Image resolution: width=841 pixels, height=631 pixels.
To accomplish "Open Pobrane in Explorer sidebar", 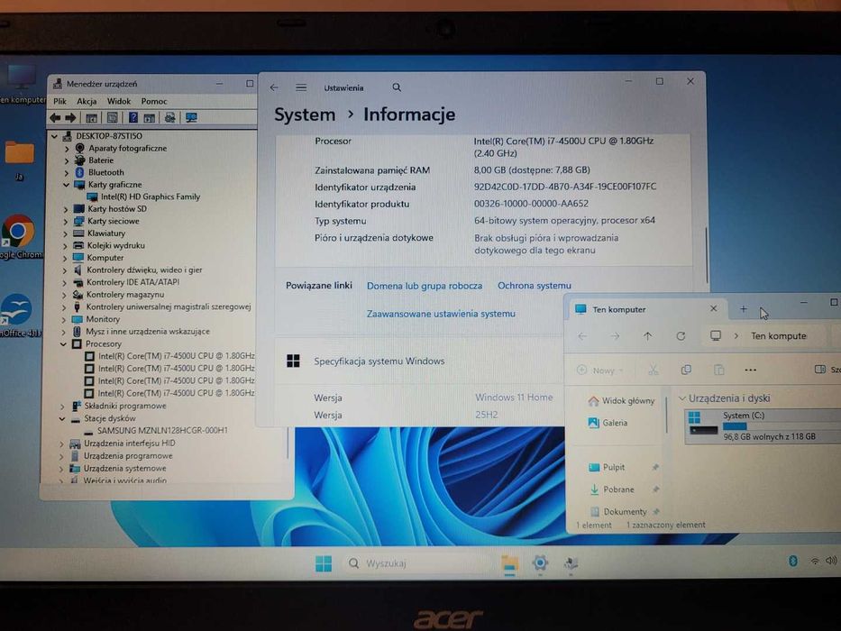I will coord(611,489).
